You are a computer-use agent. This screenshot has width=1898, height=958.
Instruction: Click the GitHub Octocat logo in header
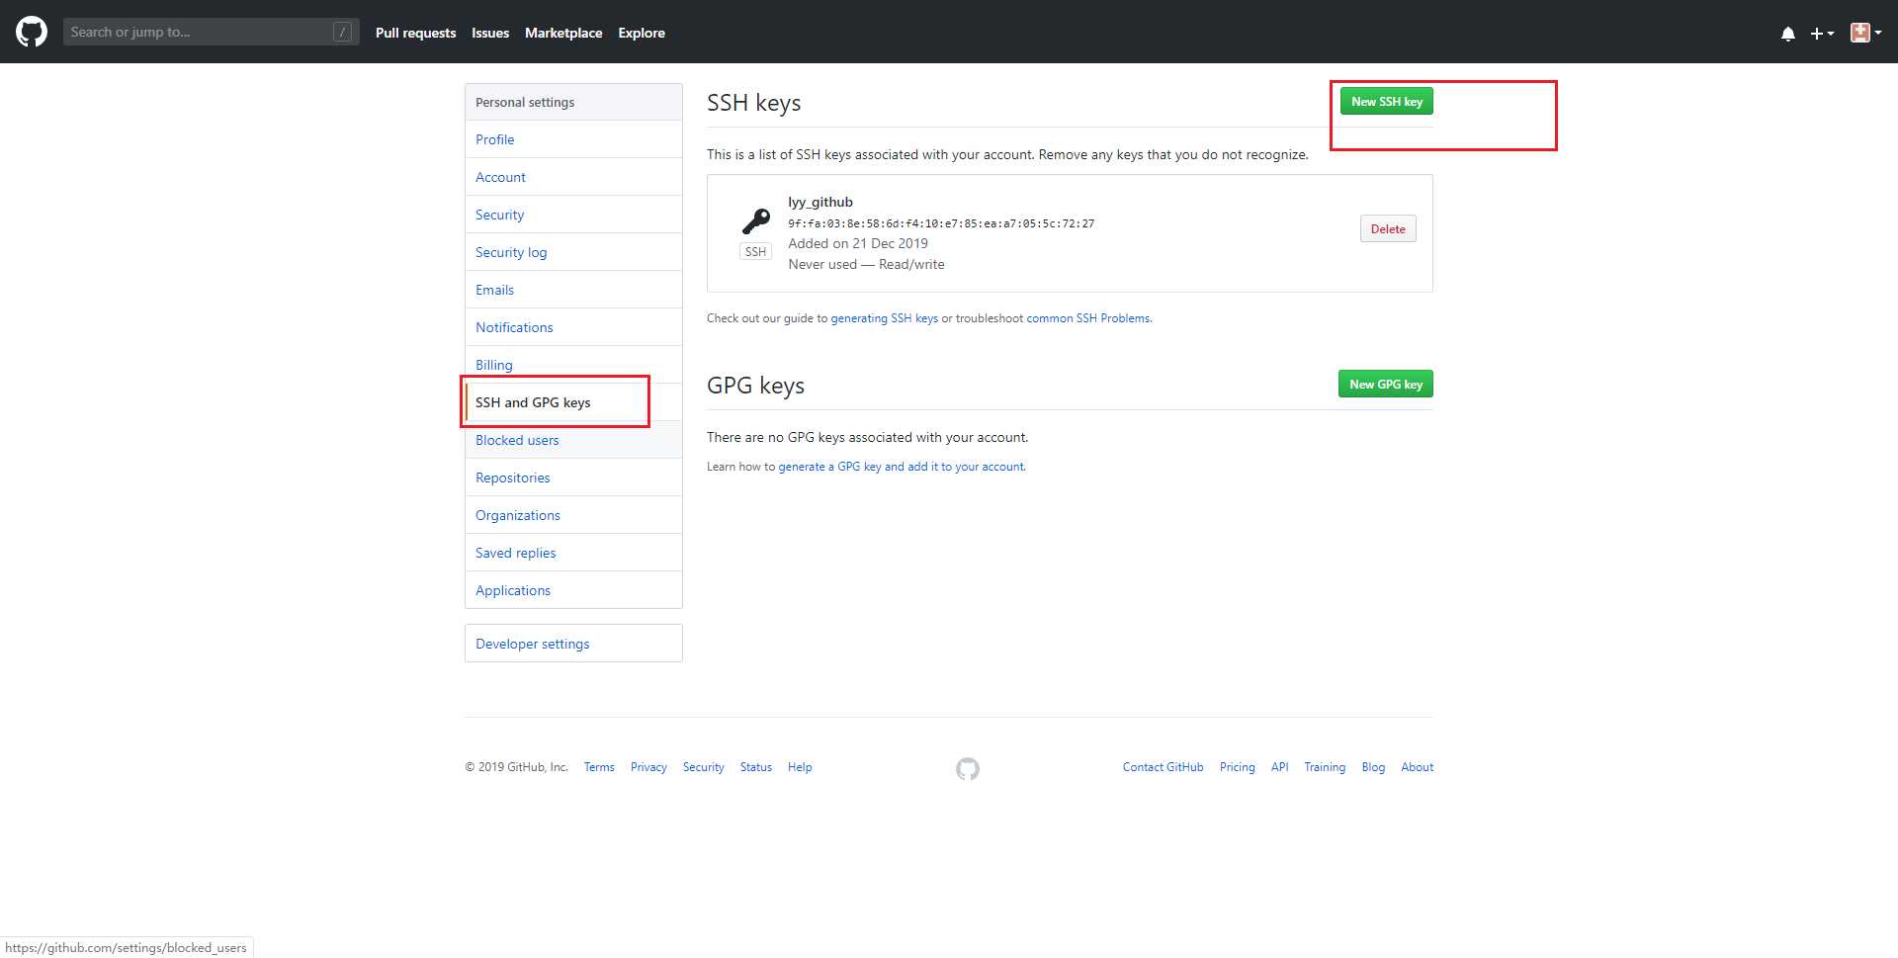[32, 32]
